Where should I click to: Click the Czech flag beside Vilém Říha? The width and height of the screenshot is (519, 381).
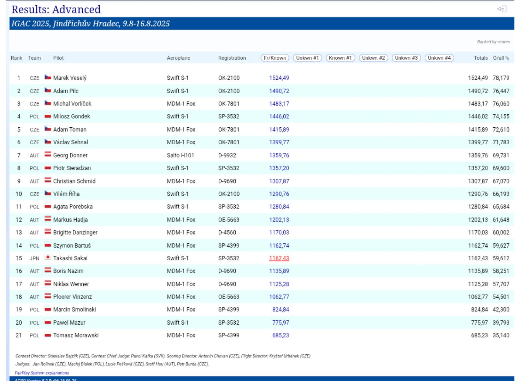pyautogui.click(x=48, y=193)
